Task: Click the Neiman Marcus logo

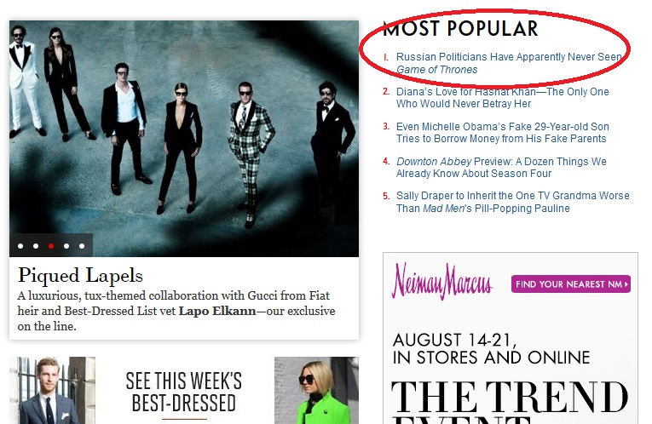Action: tap(441, 282)
